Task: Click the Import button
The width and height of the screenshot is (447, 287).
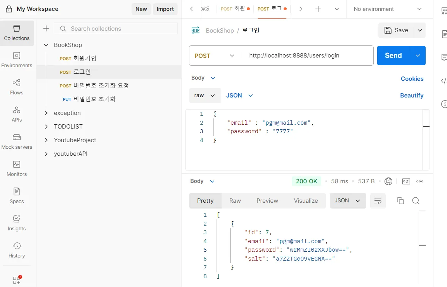Action: pos(165,9)
